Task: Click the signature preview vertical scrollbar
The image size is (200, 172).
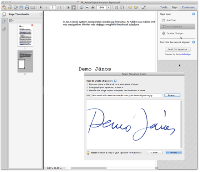Action: point(181,124)
